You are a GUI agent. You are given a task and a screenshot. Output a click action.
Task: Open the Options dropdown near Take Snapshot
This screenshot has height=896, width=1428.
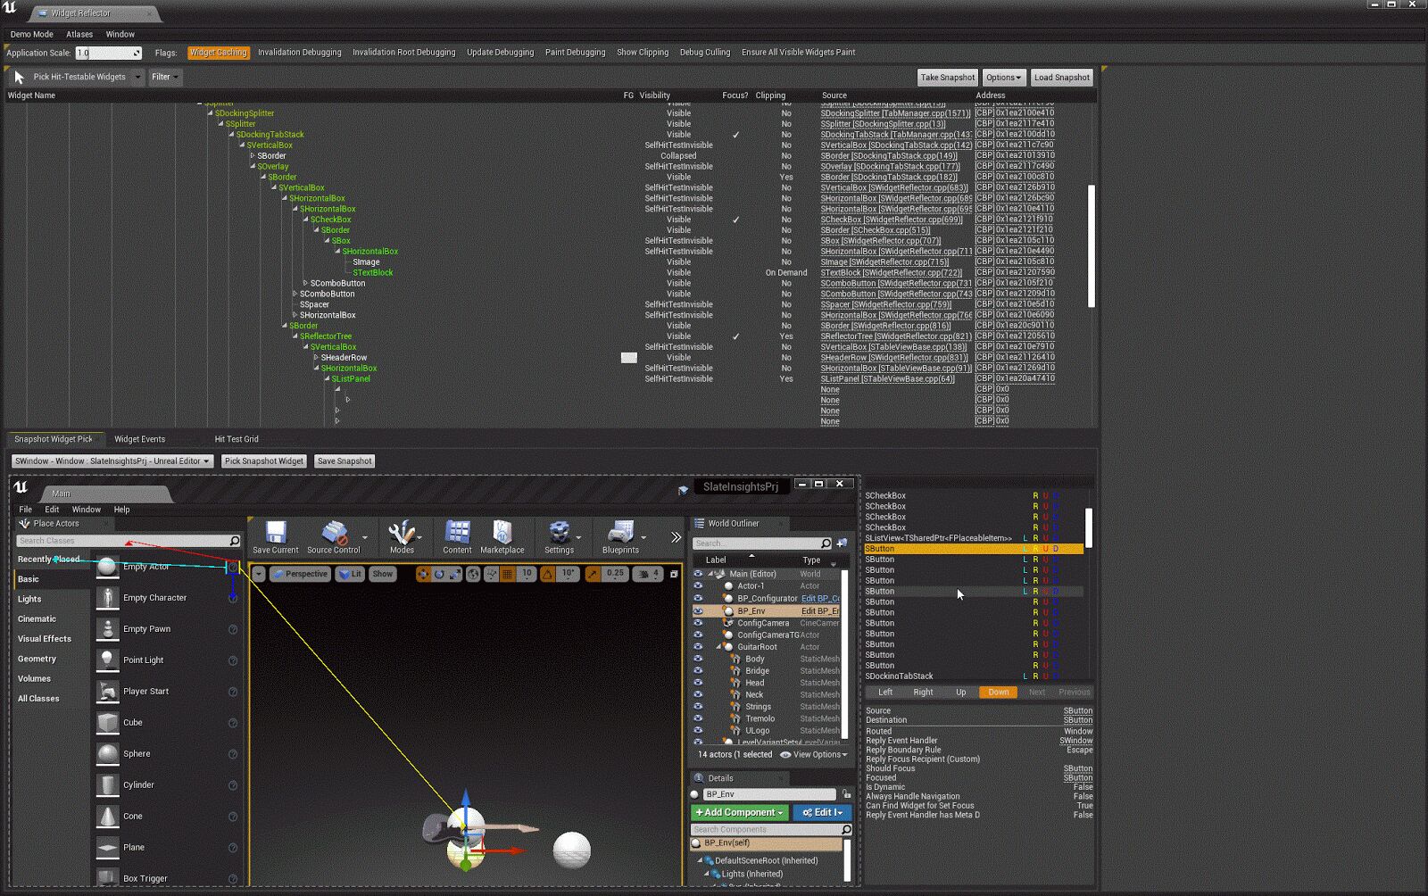pyautogui.click(x=1003, y=77)
